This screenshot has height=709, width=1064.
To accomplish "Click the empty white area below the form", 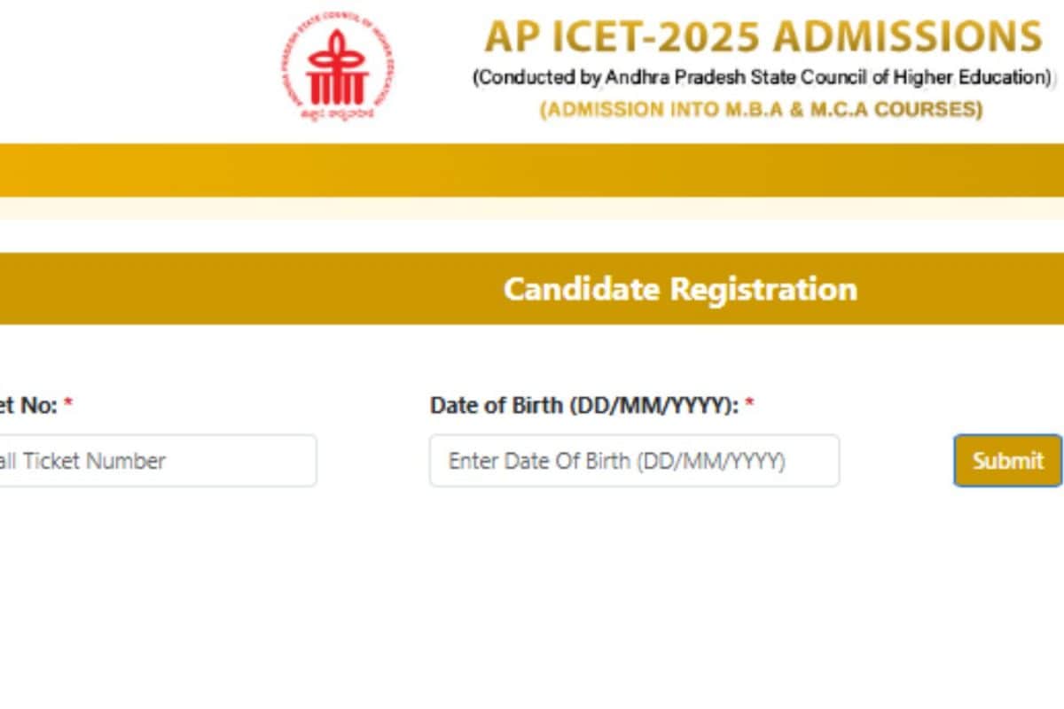I will click(532, 603).
